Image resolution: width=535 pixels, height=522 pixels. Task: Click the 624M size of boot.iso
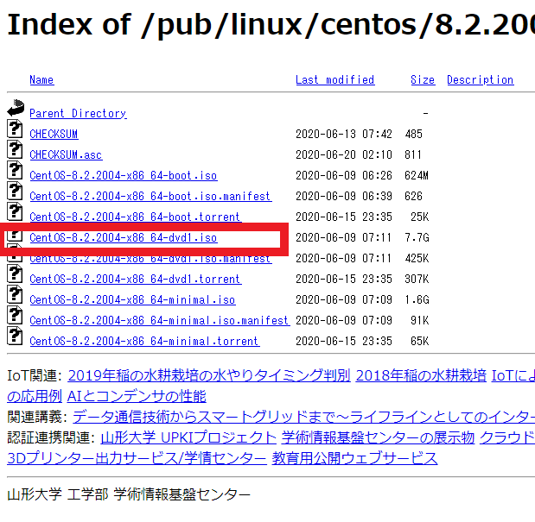(417, 176)
